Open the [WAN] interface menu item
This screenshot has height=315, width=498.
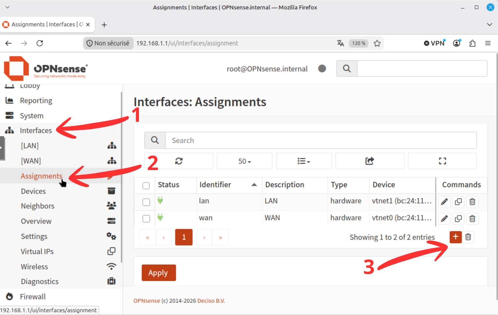coord(31,161)
